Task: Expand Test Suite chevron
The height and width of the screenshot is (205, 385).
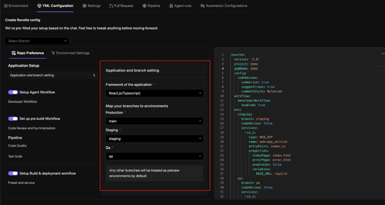Action: point(96,156)
